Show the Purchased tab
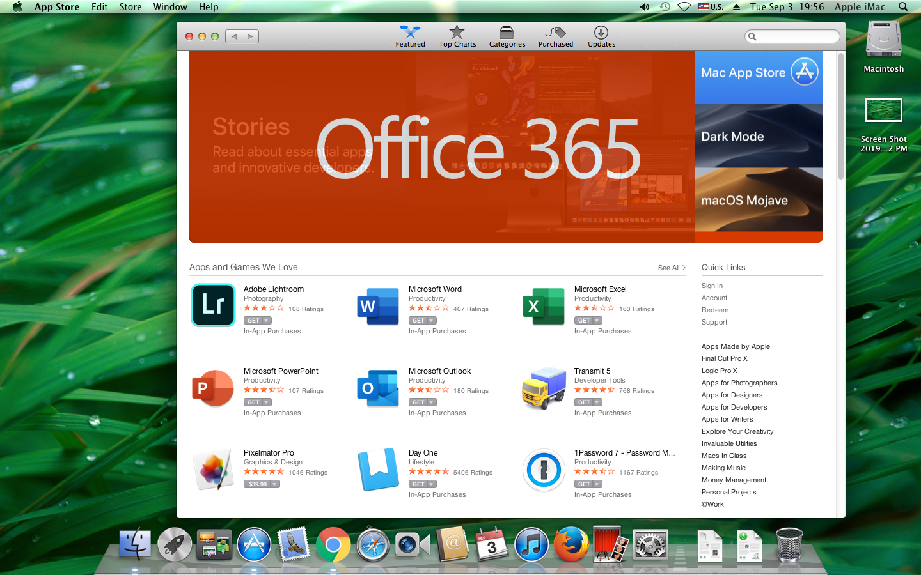 tap(555, 36)
